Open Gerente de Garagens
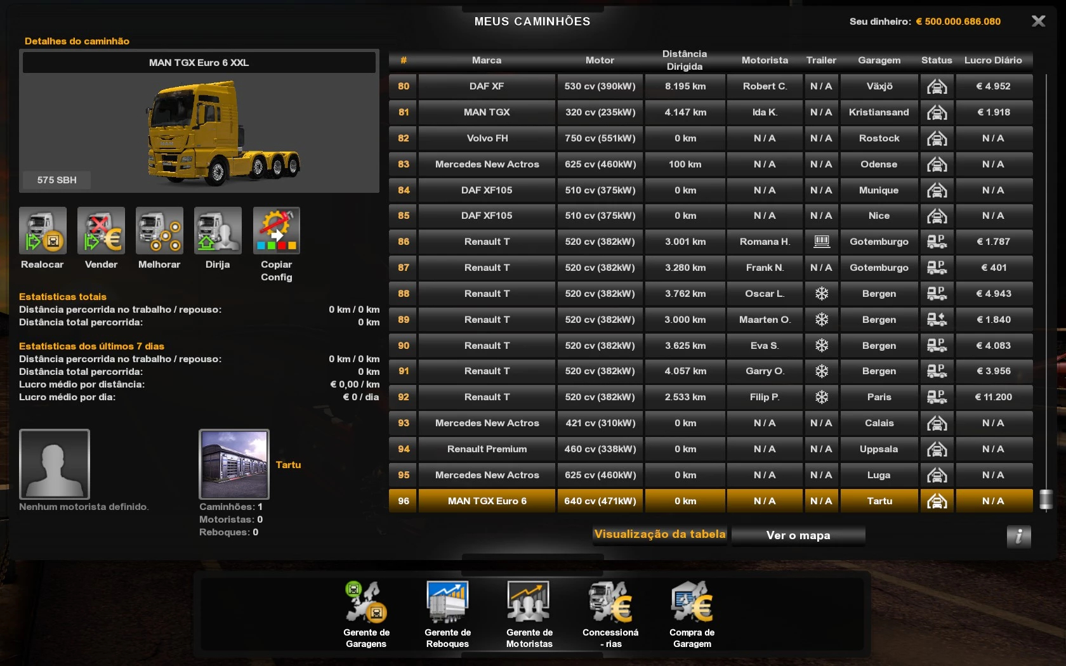This screenshot has height=666, width=1066. [x=366, y=603]
